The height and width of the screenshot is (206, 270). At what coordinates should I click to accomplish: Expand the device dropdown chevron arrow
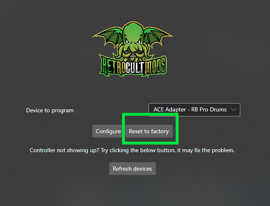click(234, 110)
